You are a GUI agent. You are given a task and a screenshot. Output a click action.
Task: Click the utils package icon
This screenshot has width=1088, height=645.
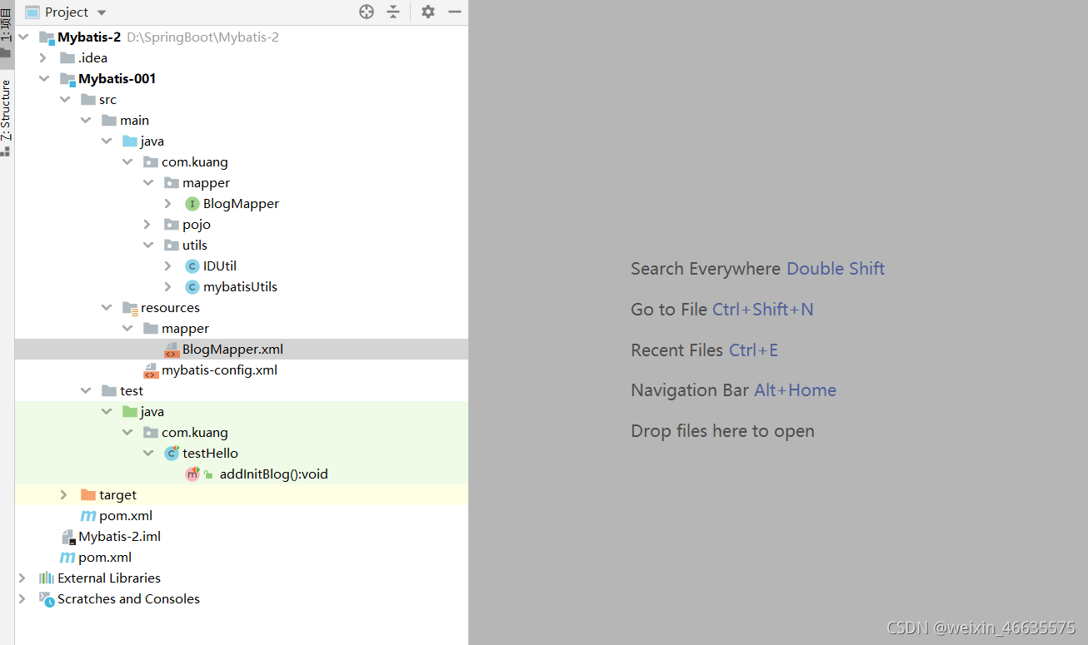tap(172, 245)
